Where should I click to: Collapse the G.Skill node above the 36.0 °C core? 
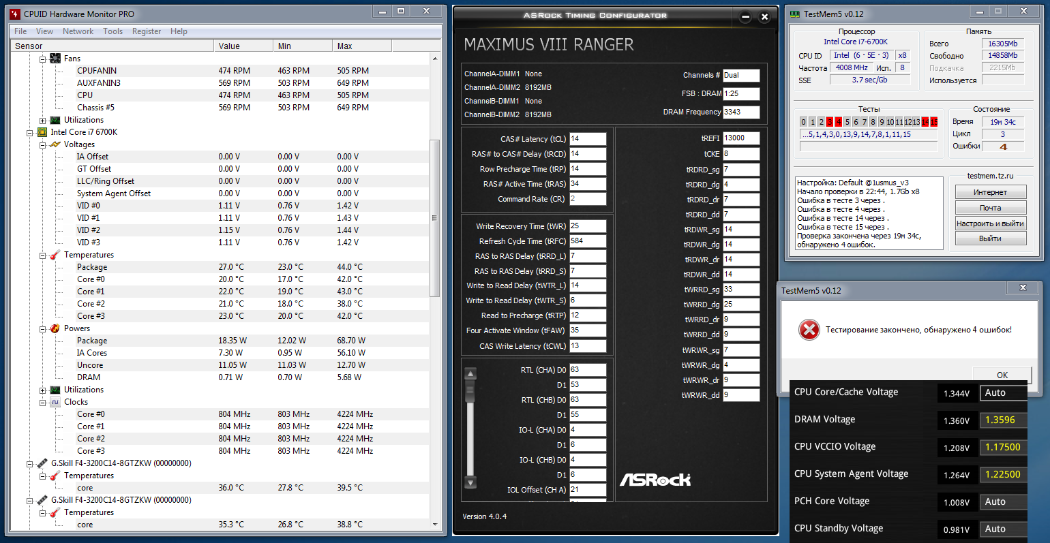tap(30, 463)
